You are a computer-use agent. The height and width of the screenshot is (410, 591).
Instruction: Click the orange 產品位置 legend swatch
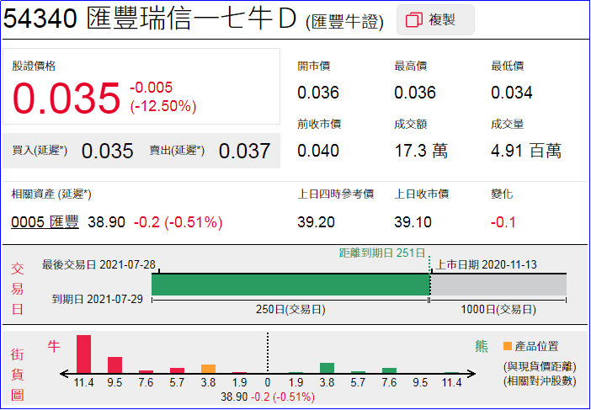[508, 346]
